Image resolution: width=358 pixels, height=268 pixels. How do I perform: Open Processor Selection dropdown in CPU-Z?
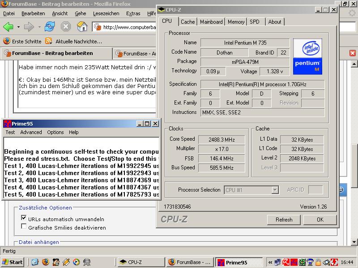(x=275, y=190)
